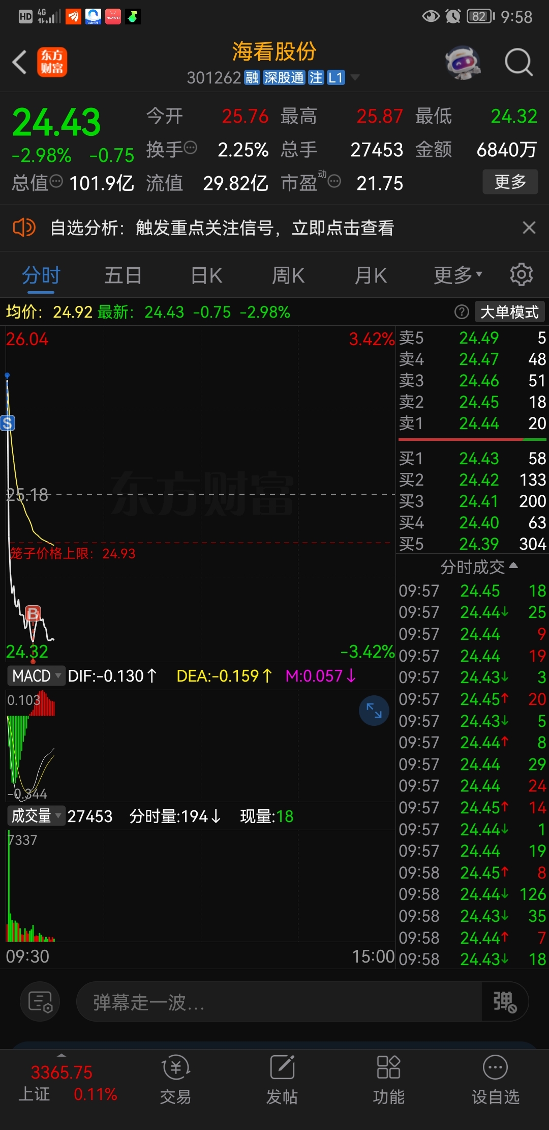The height and width of the screenshot is (1130, 549).
Task: Tap the 设自选 watchlist icon
Action: coord(496,1079)
